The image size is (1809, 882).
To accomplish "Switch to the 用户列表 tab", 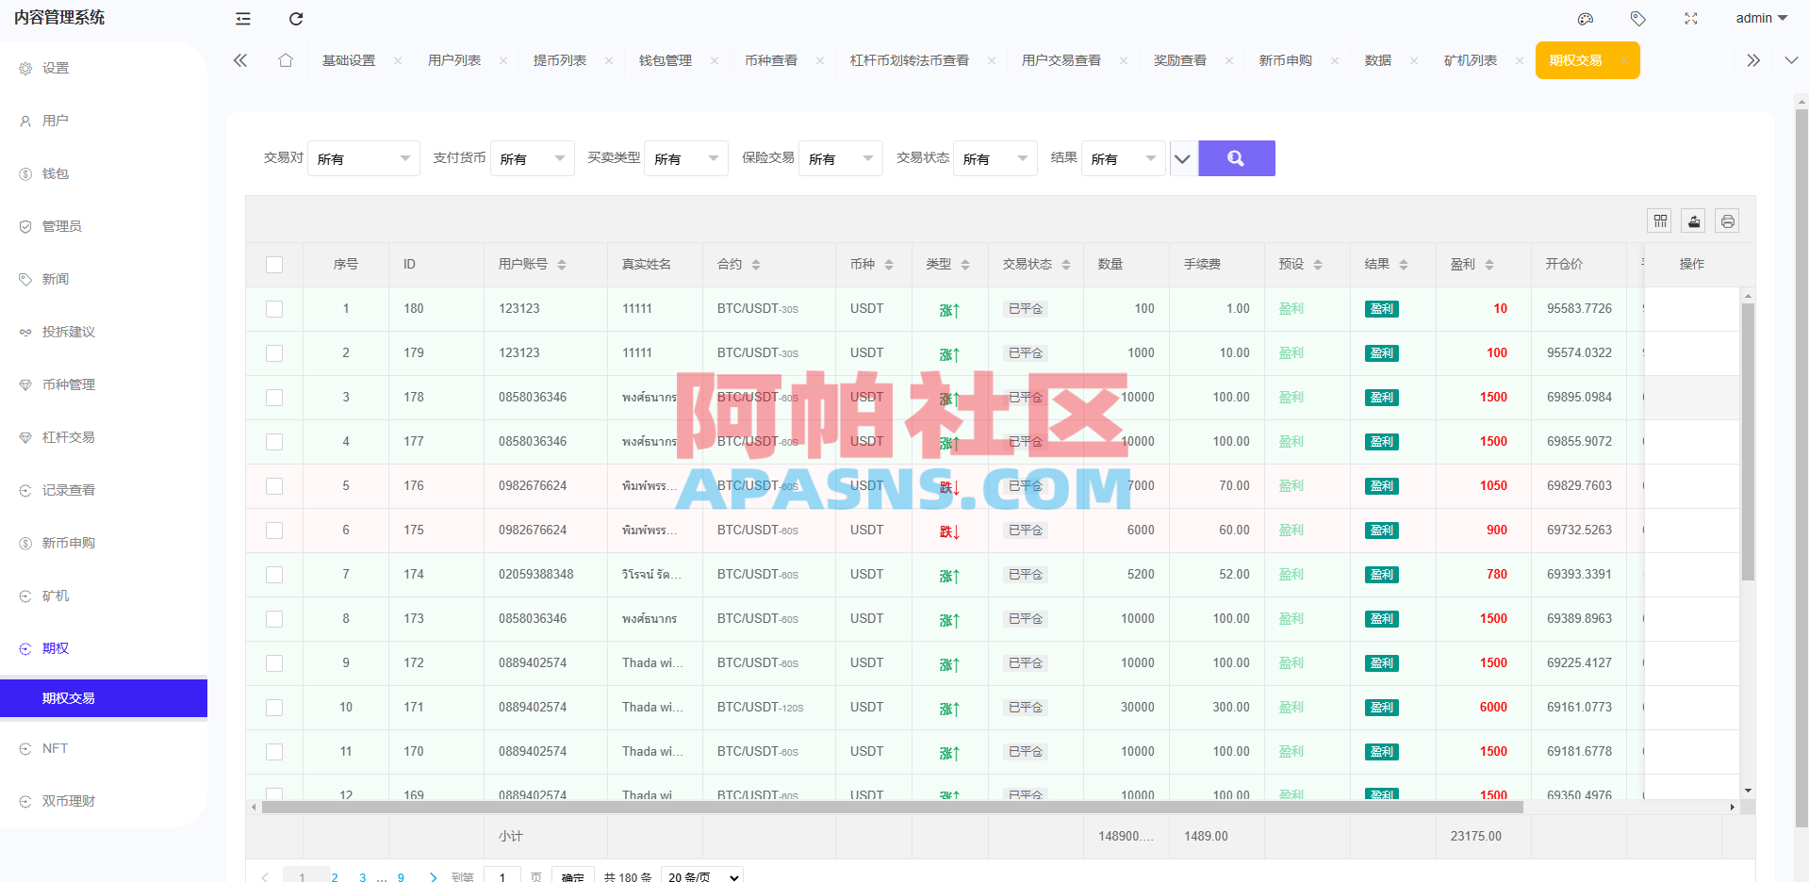I will (456, 59).
